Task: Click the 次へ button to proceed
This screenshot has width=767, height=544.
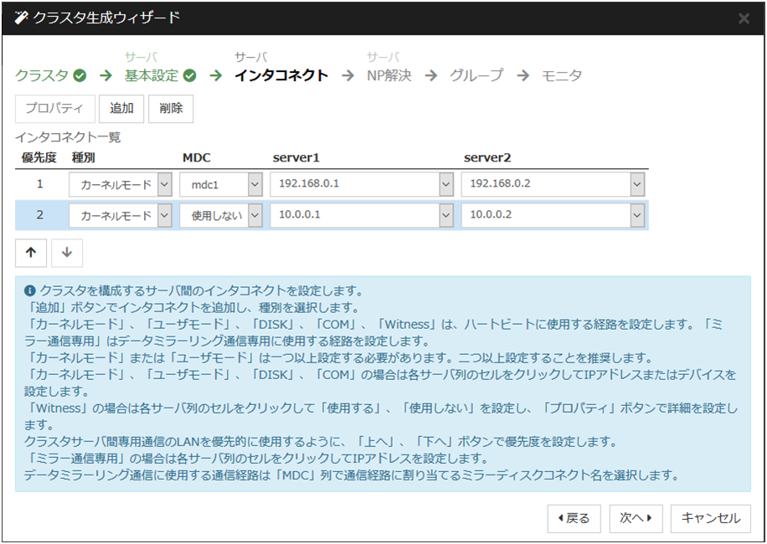Action: pos(636,518)
